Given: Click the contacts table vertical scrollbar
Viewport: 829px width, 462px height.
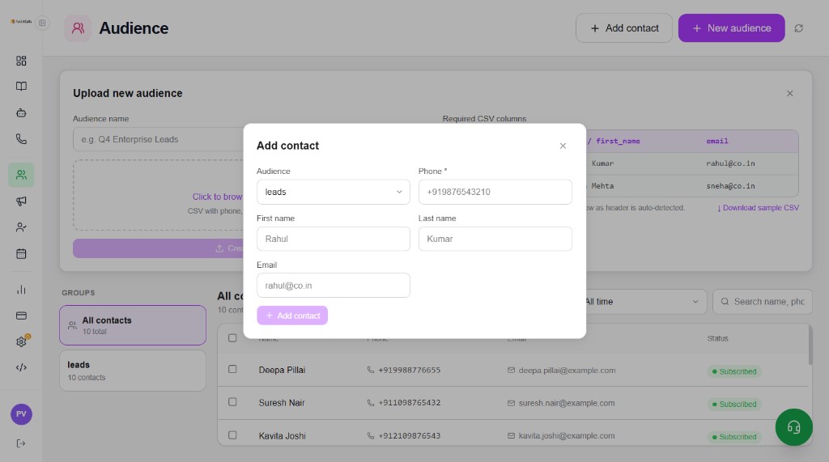Looking at the screenshot, I should (x=810, y=345).
